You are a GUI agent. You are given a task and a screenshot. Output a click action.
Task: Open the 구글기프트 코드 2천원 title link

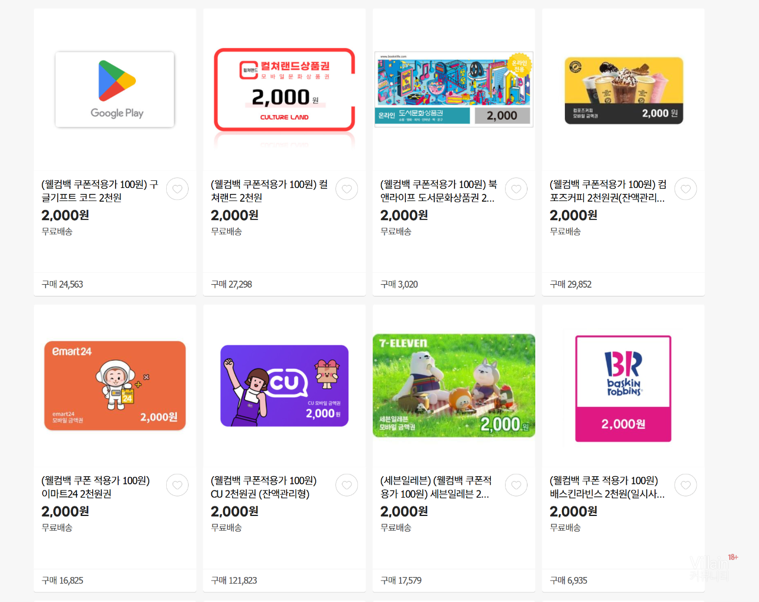pos(99,191)
